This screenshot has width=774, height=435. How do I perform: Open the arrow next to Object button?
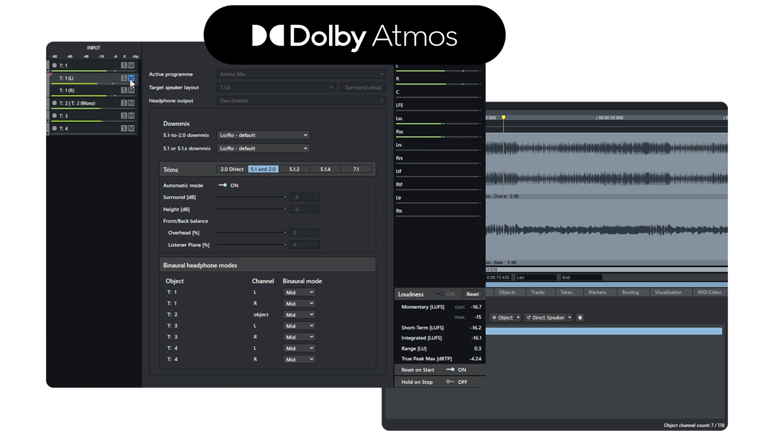(519, 318)
